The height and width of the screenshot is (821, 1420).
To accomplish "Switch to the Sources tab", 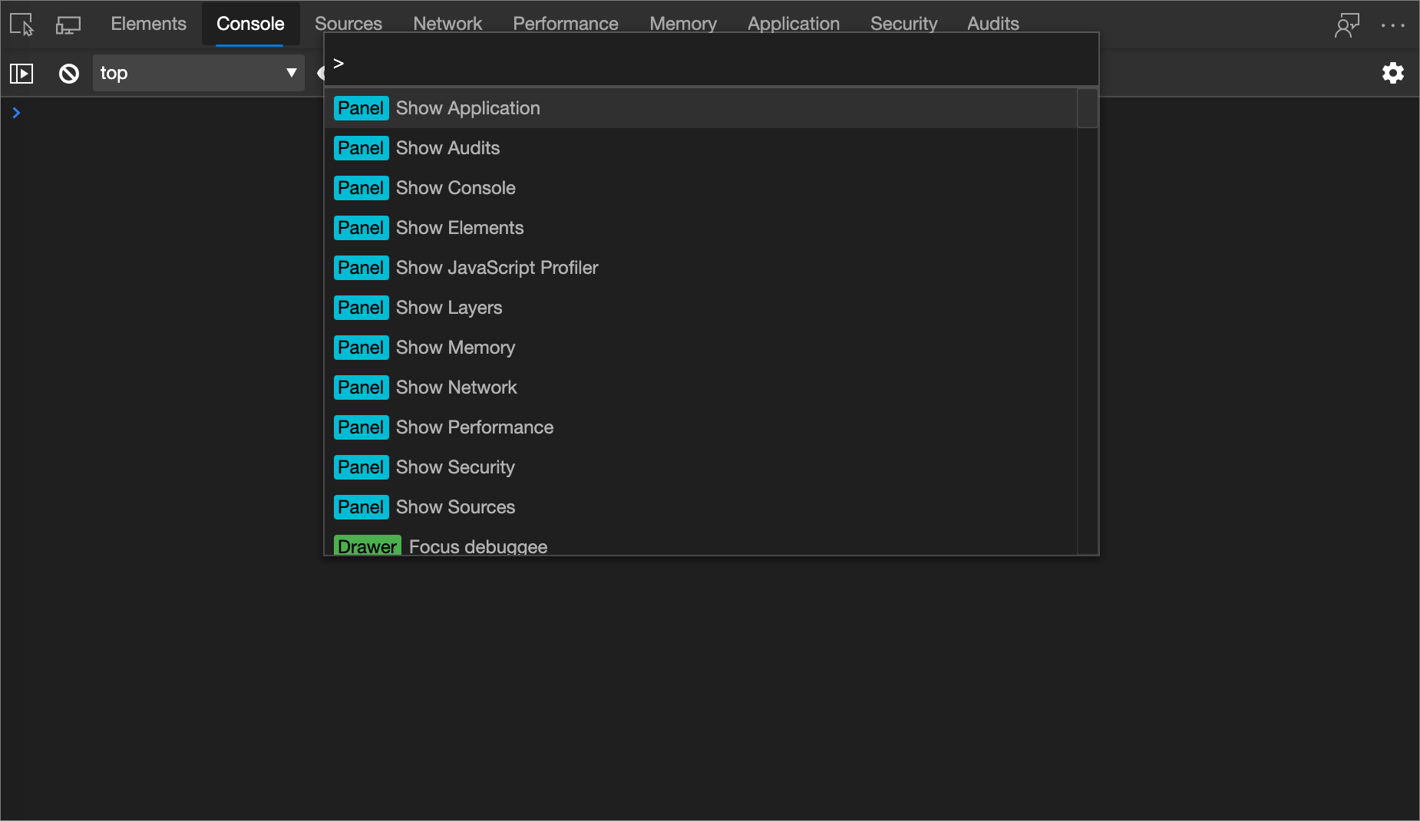I will [348, 23].
